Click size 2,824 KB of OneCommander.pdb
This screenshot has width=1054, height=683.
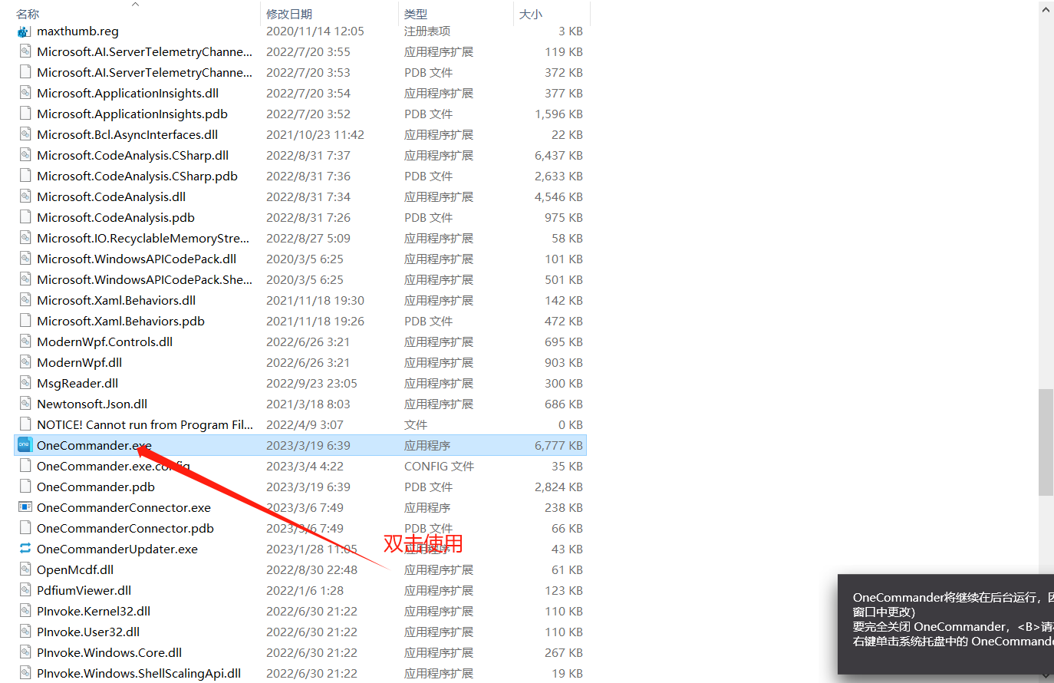tap(558, 487)
